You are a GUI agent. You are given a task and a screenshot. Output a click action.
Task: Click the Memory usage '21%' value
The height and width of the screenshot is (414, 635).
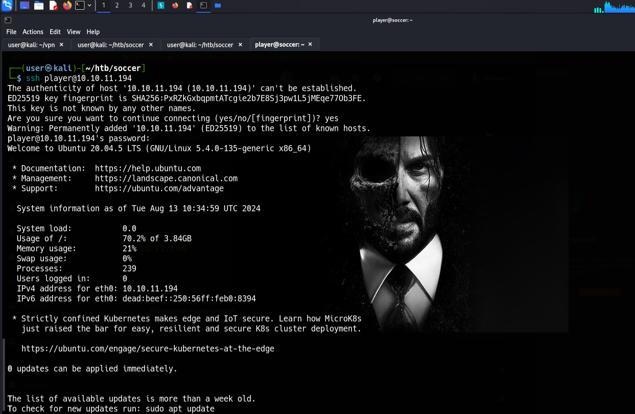point(130,249)
